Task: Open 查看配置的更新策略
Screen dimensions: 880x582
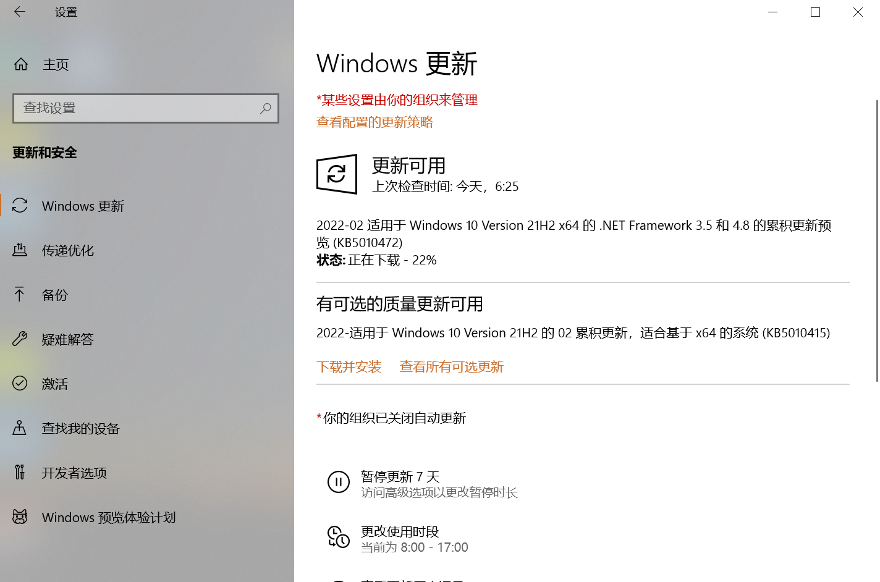Action: [x=374, y=122]
